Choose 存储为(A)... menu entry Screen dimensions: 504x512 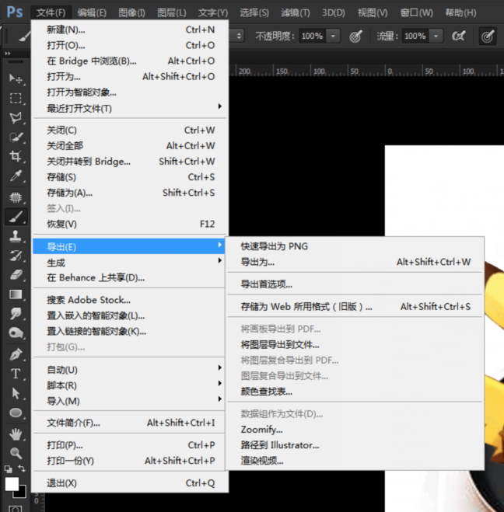click(130, 193)
